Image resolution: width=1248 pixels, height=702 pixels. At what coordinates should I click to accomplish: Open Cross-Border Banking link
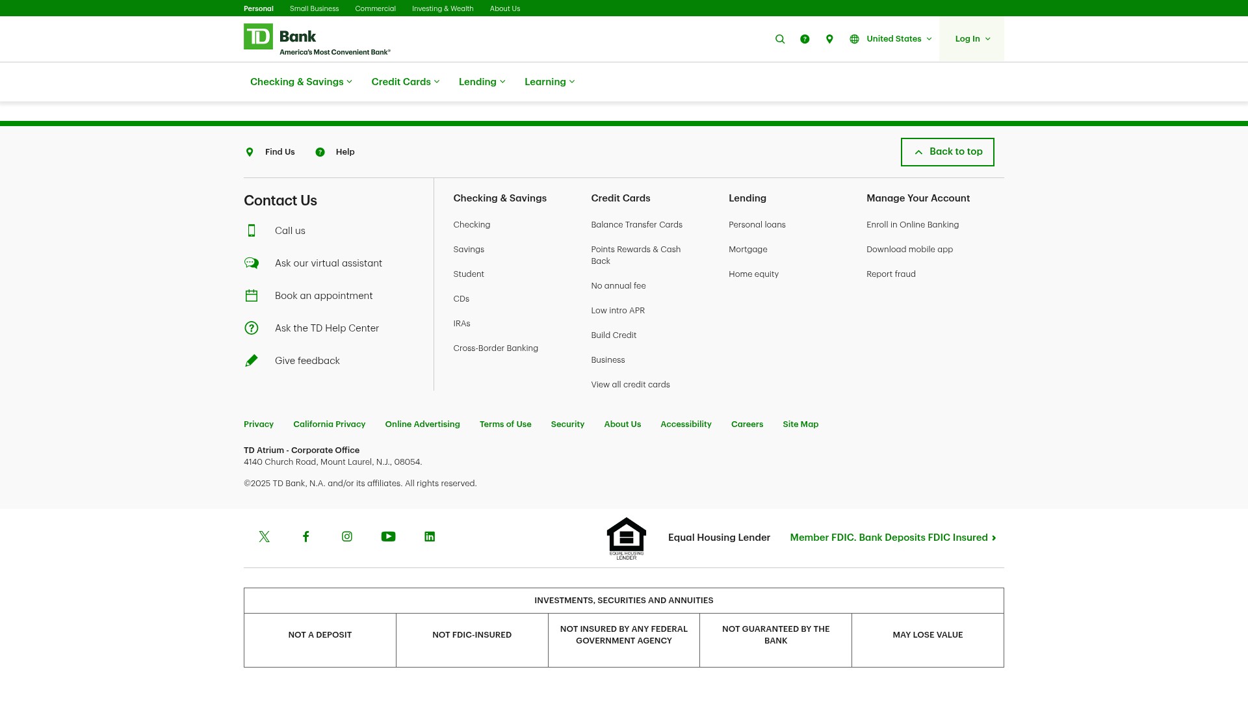(x=496, y=348)
